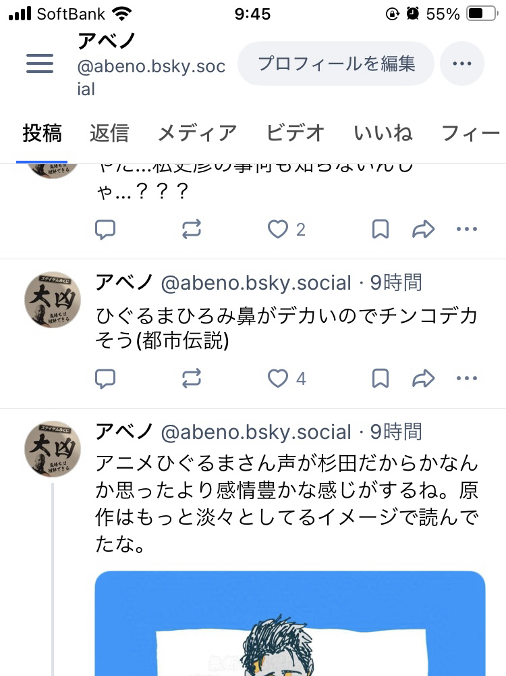The image size is (506, 676).
Task: Click reply icon on the top post
Action: [105, 230]
